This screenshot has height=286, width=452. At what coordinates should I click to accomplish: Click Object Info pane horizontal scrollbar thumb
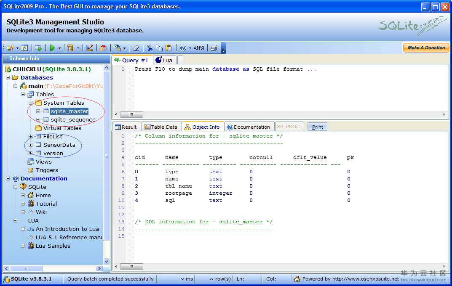pyautogui.click(x=131, y=266)
